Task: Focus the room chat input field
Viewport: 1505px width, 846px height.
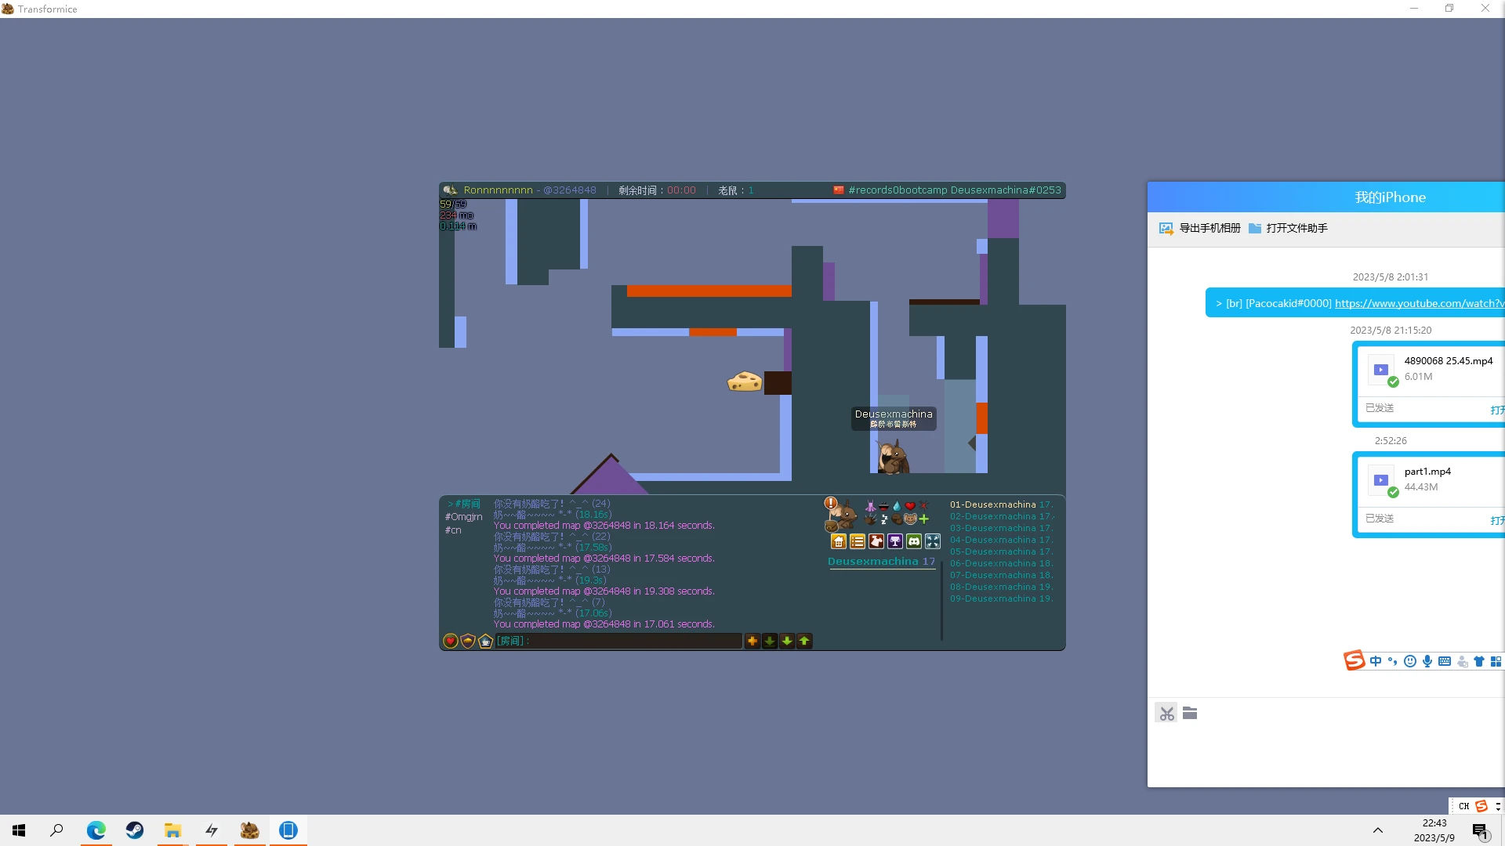Action: [618, 642]
